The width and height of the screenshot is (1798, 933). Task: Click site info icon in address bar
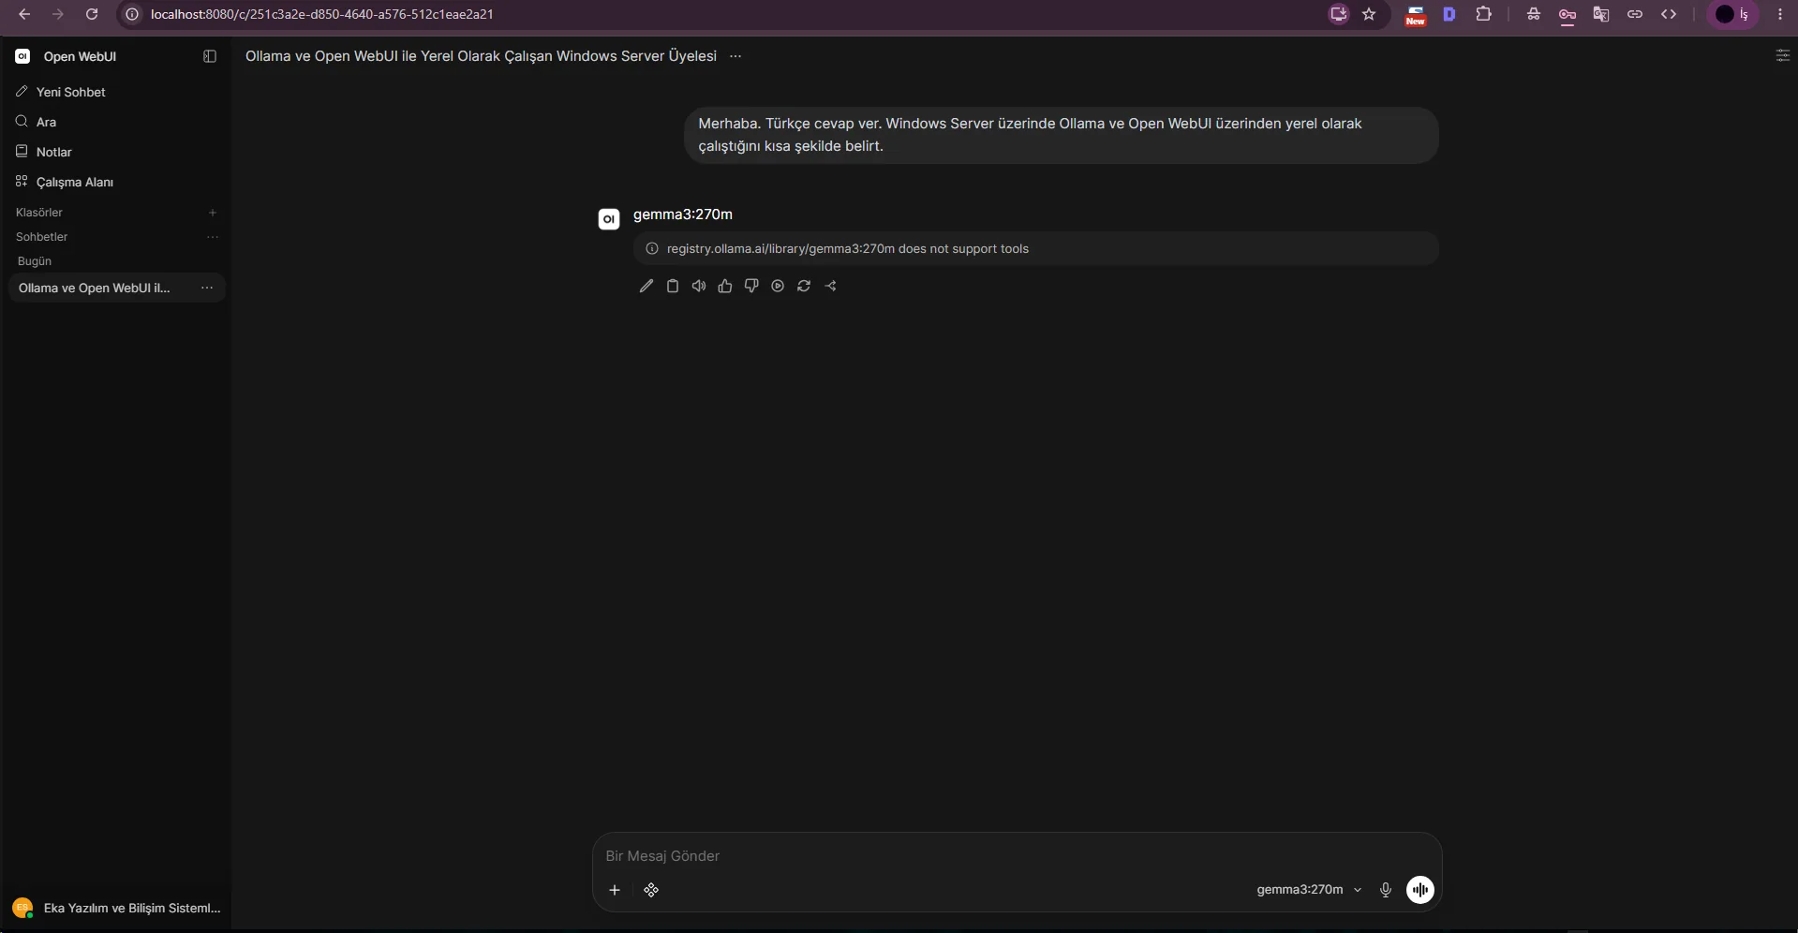coord(132,14)
